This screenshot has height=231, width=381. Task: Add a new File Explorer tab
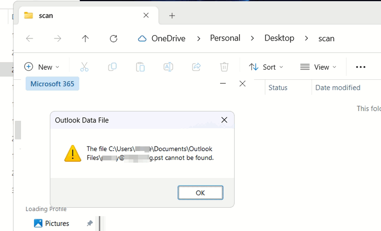172,16
